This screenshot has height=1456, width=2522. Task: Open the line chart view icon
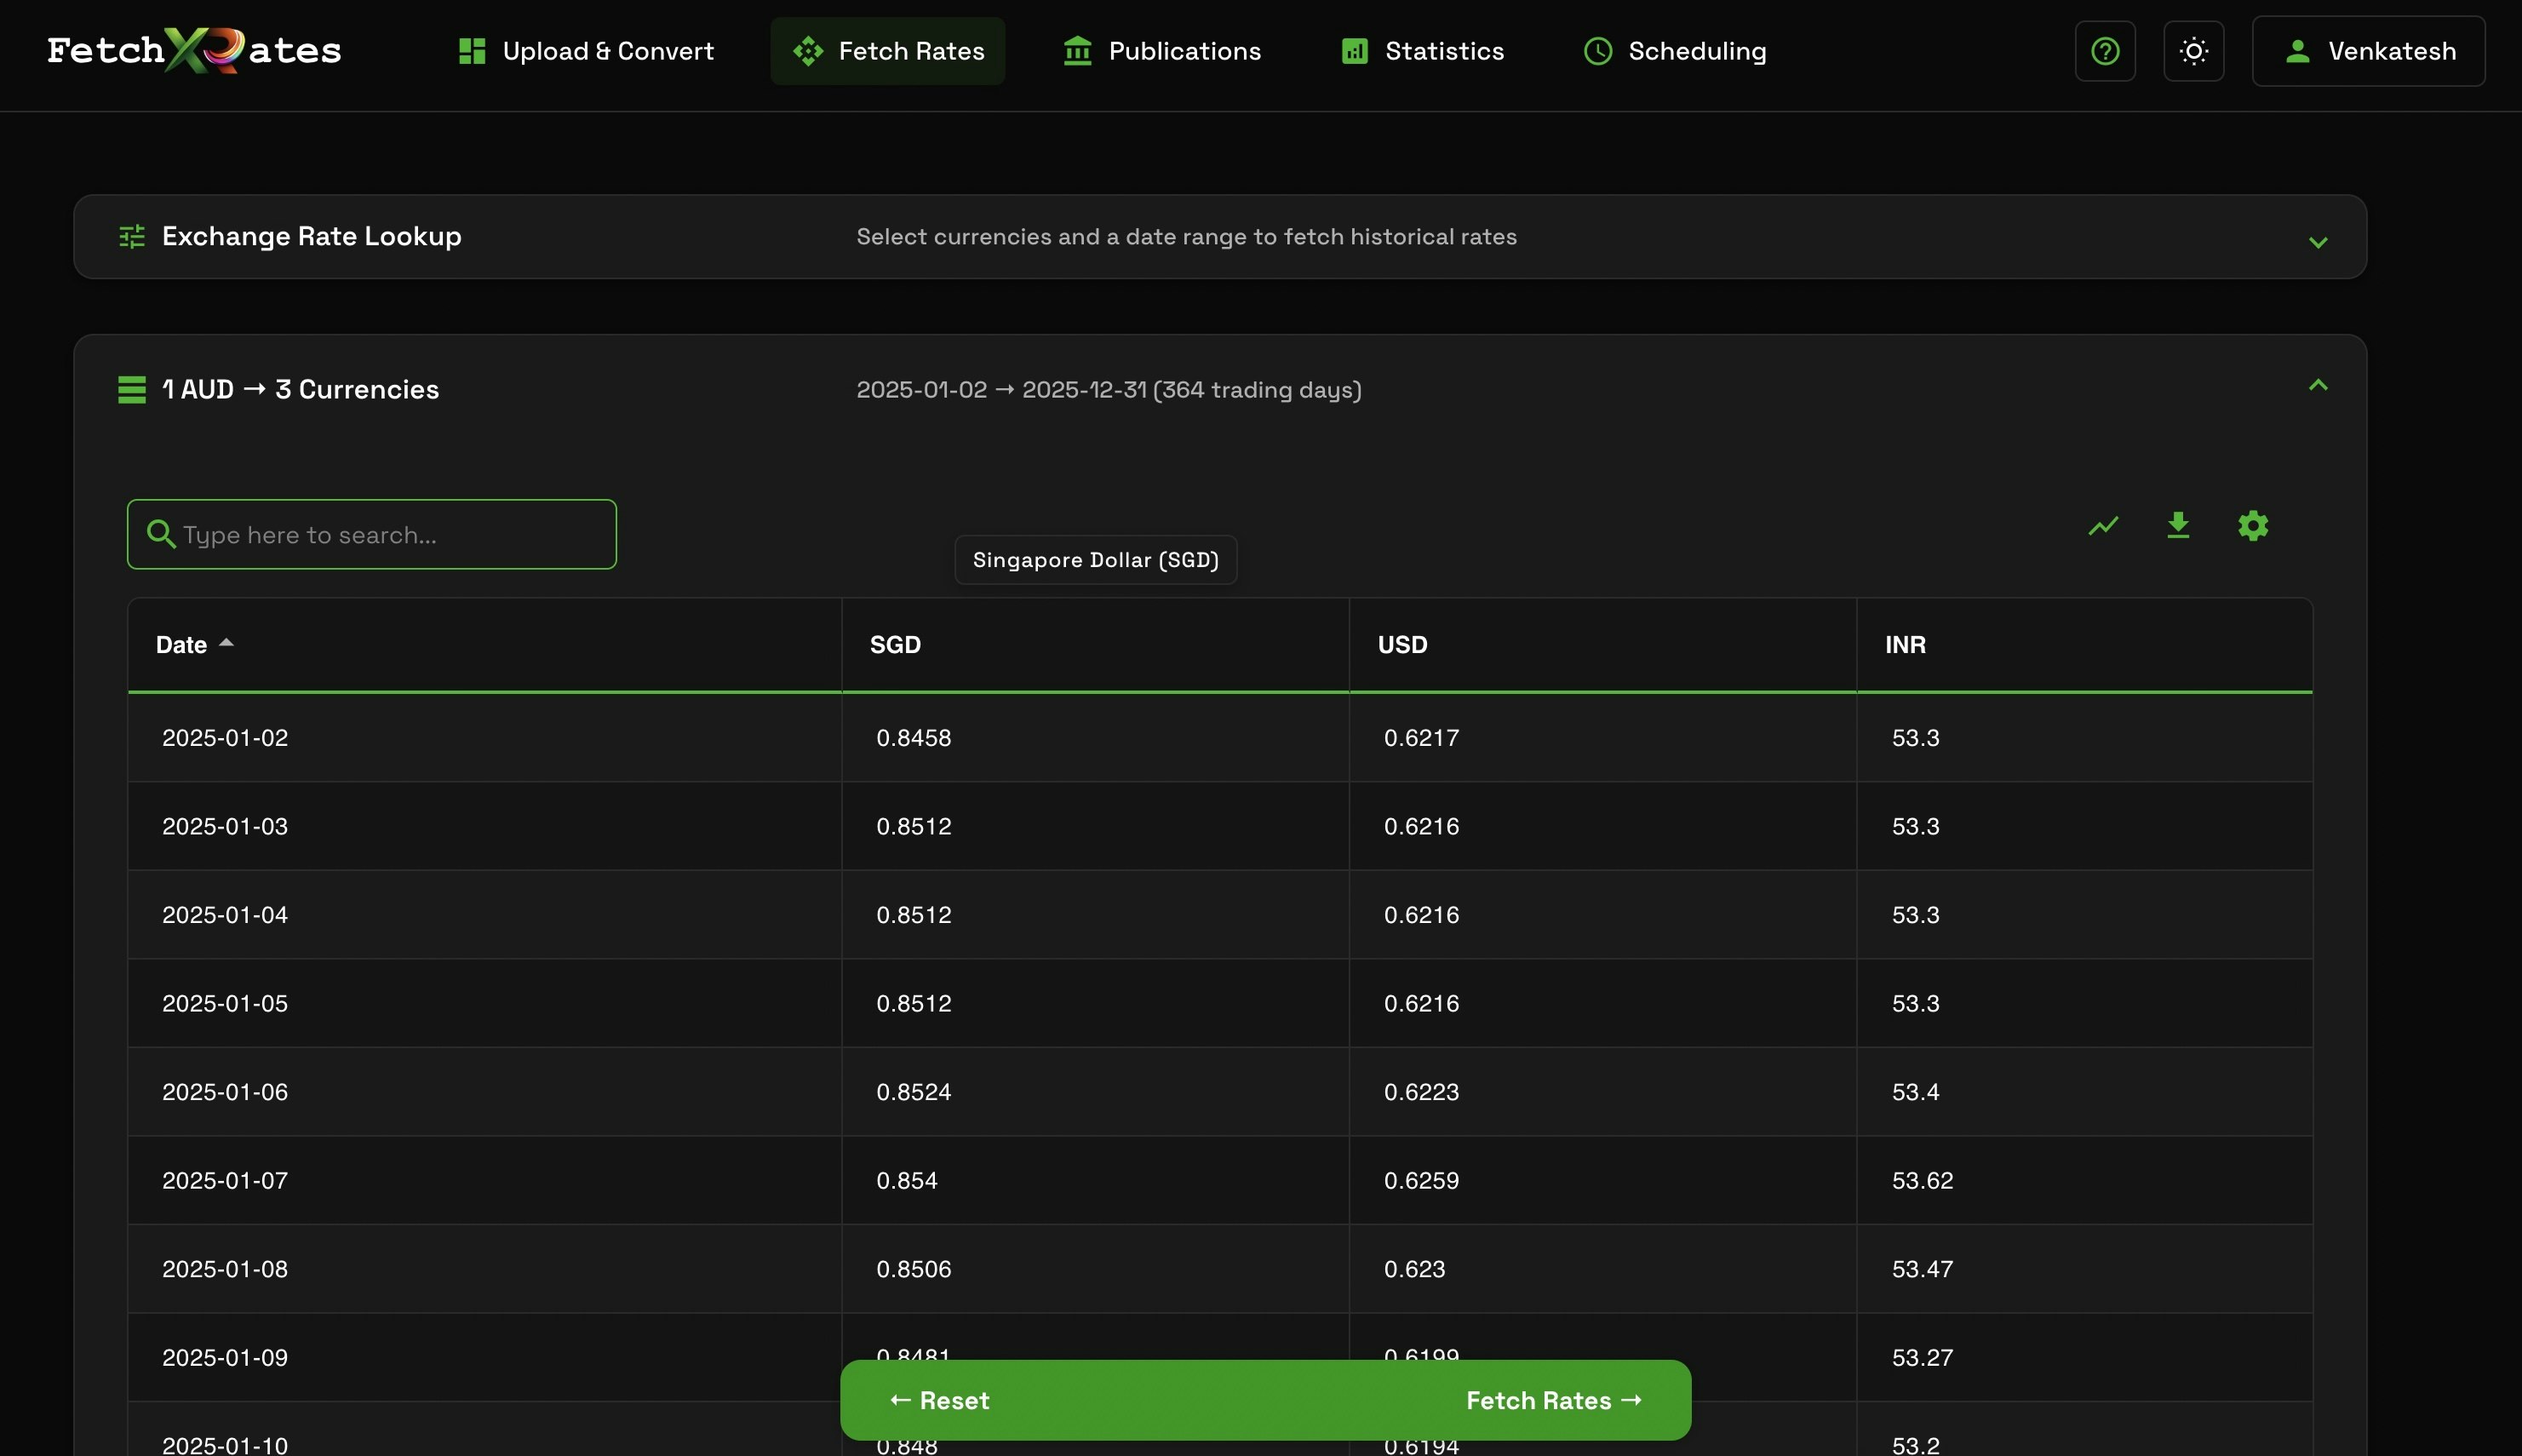(2103, 525)
